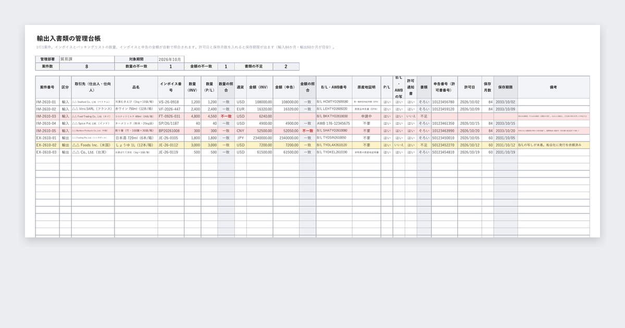The height and width of the screenshot is (328, 625).
Task: Click permit date 2026/10/15
Action: 470,123
